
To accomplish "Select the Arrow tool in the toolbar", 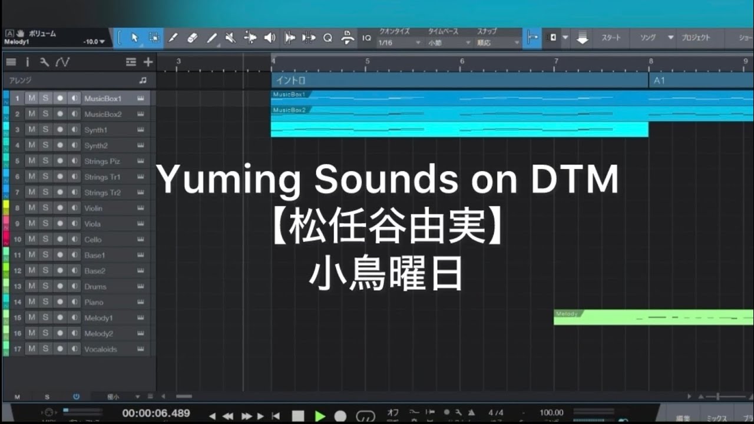I will point(134,38).
